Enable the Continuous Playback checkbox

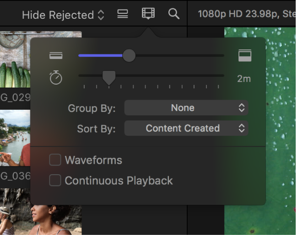pyautogui.click(x=55, y=181)
